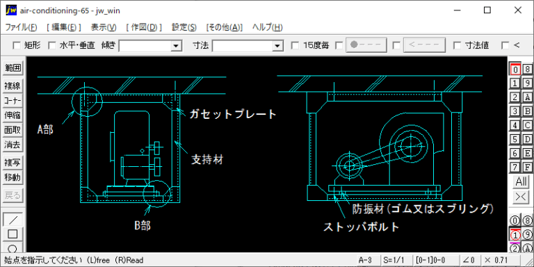Click the layer flip >< button
Screen dimensions: 534x267
pos(521,197)
